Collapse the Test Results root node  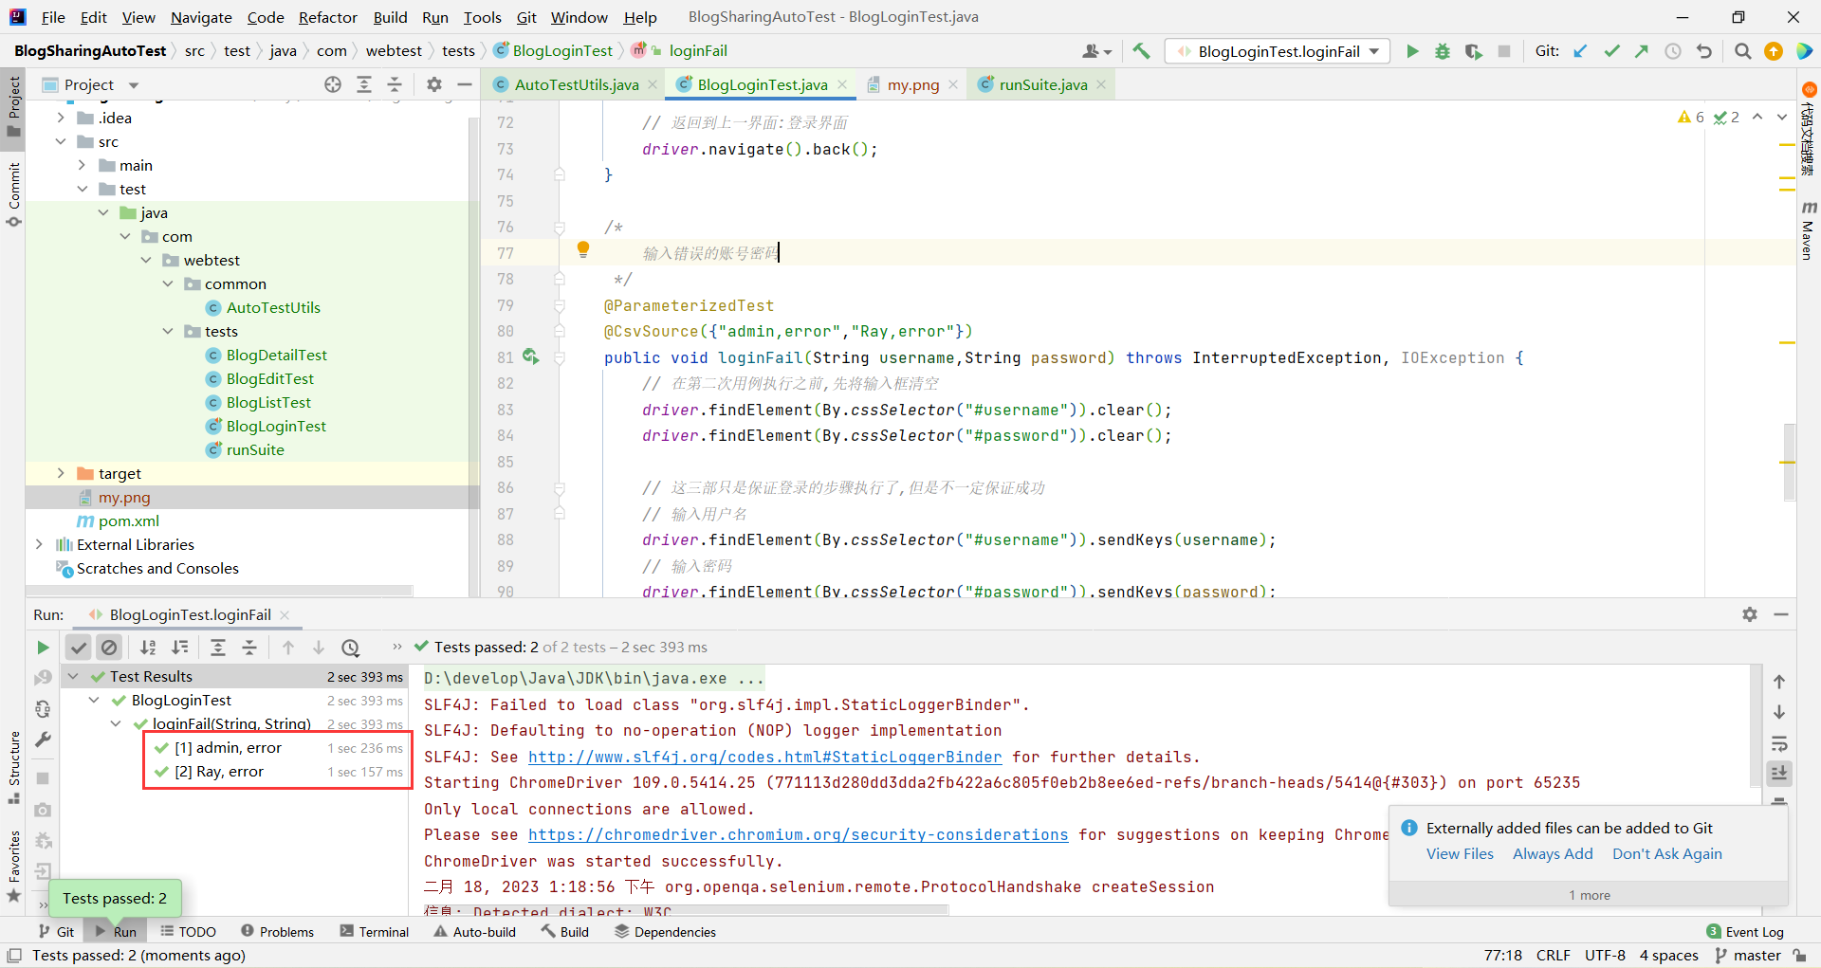point(73,676)
